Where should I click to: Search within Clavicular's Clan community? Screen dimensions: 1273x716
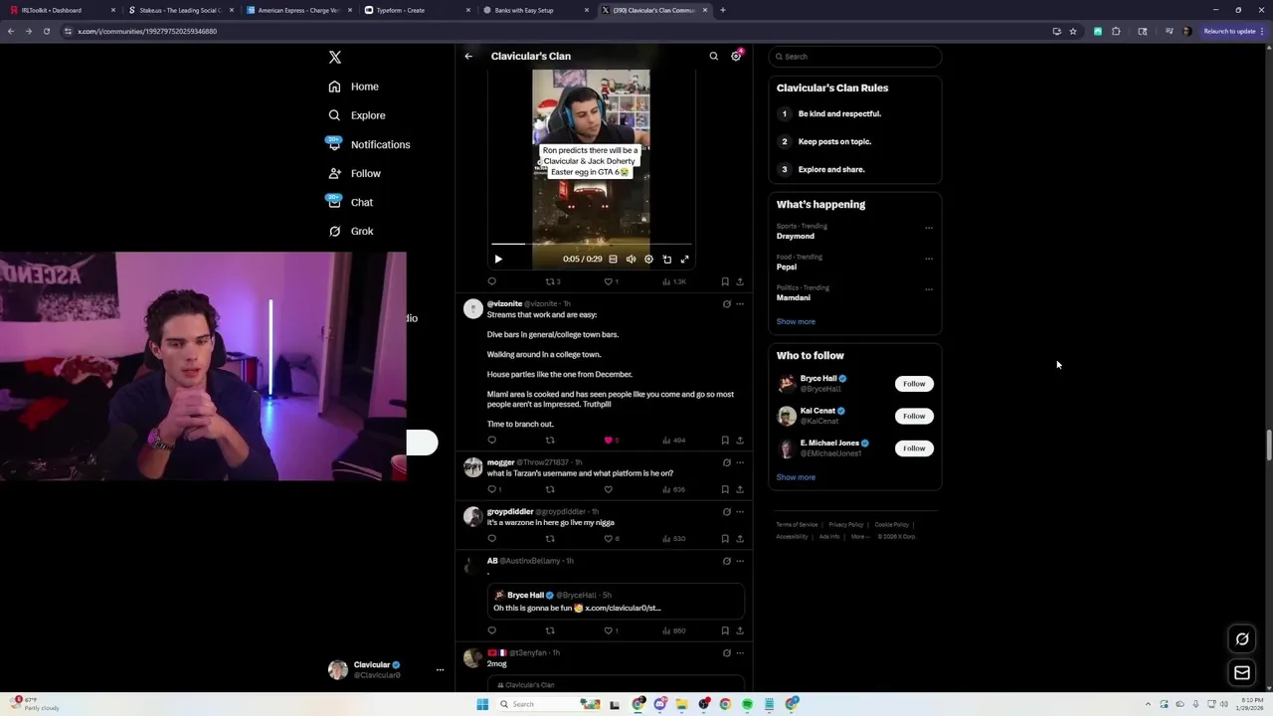[713, 56]
